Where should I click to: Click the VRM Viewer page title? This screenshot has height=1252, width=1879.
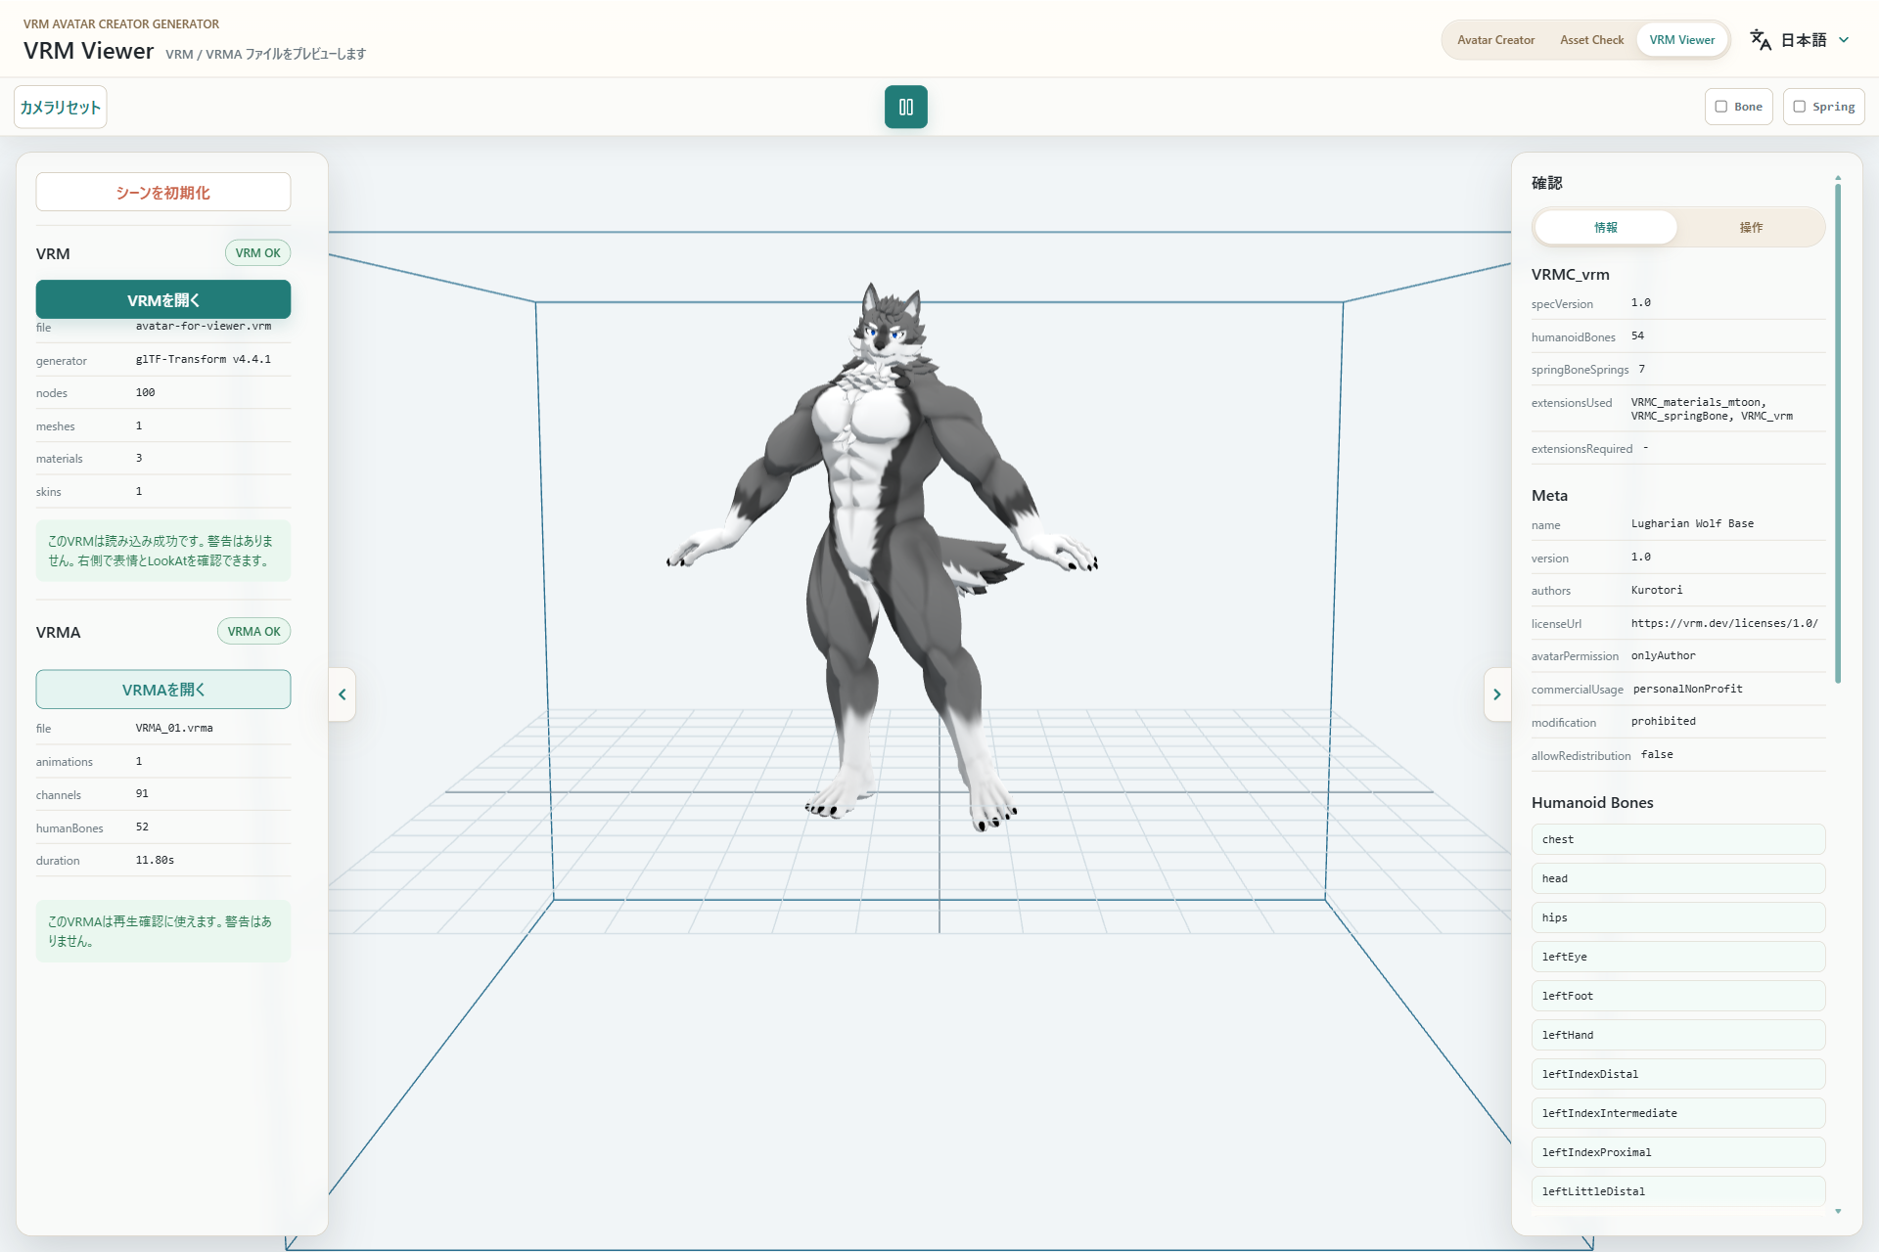tap(89, 51)
